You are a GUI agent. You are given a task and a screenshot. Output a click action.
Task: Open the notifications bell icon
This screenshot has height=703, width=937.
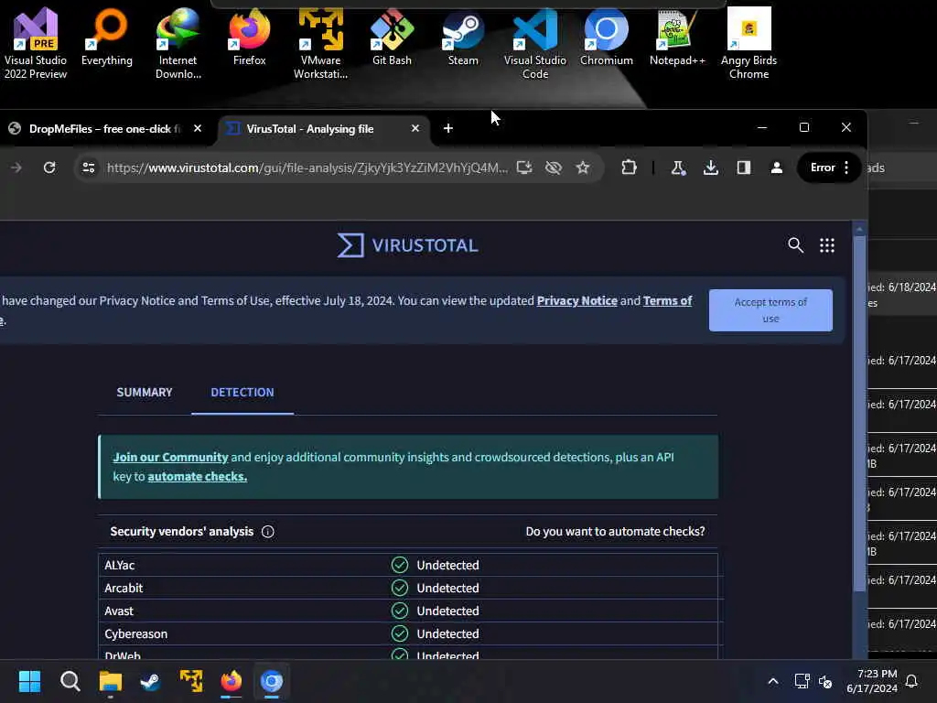[x=911, y=681]
